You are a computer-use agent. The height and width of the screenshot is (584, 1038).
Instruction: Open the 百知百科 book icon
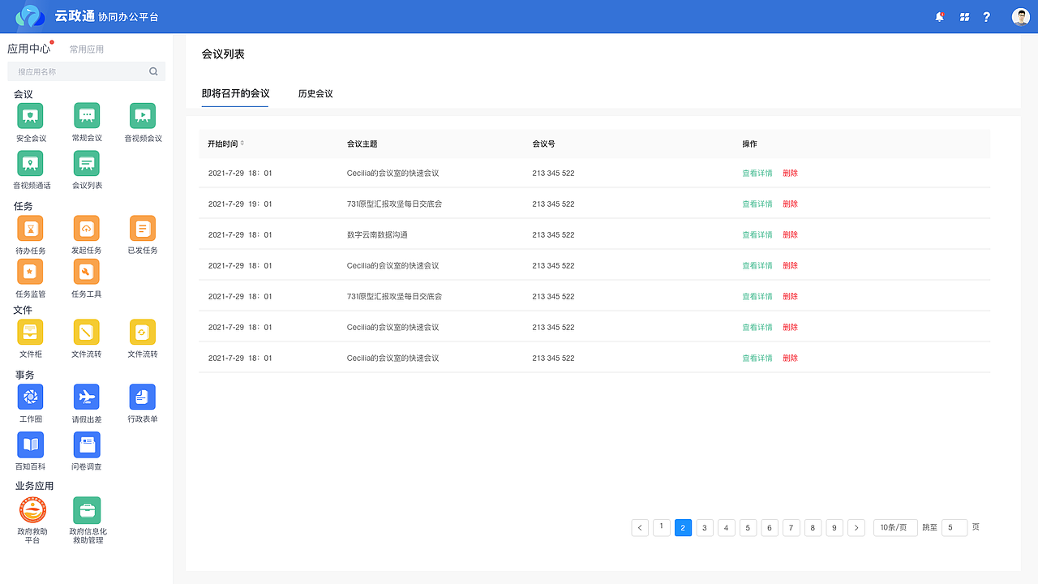[31, 444]
